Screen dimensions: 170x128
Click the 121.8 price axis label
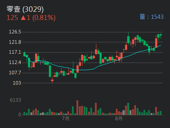click(x=15, y=42)
